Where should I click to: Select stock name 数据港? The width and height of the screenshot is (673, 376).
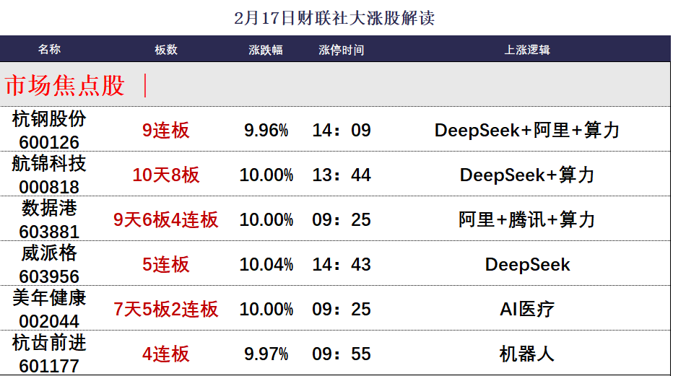point(49,209)
